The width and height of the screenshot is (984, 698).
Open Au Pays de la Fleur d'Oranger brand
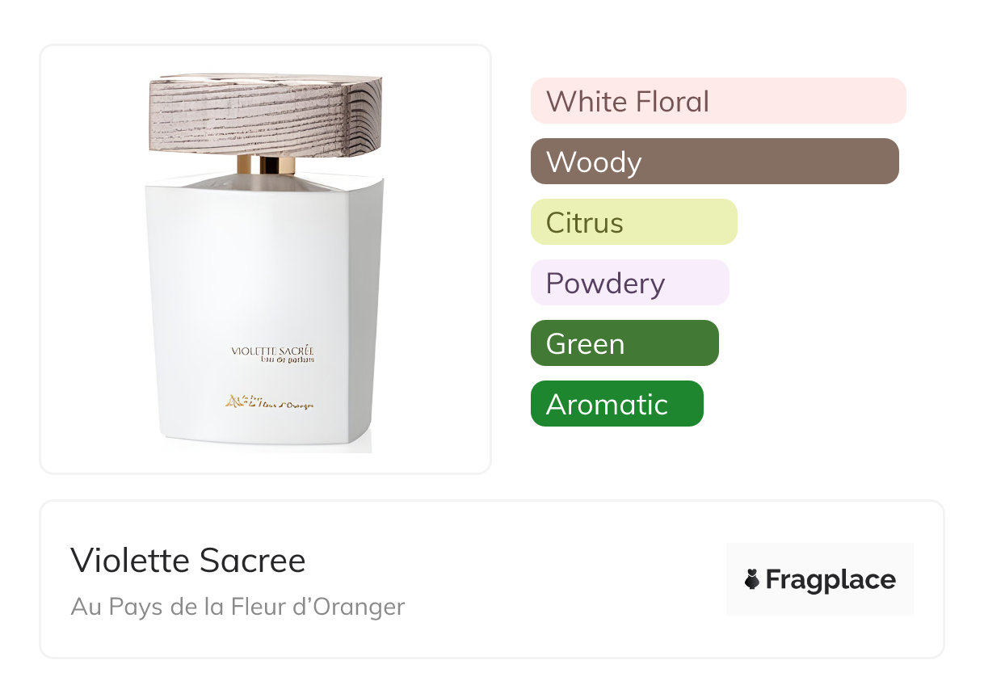tap(238, 607)
